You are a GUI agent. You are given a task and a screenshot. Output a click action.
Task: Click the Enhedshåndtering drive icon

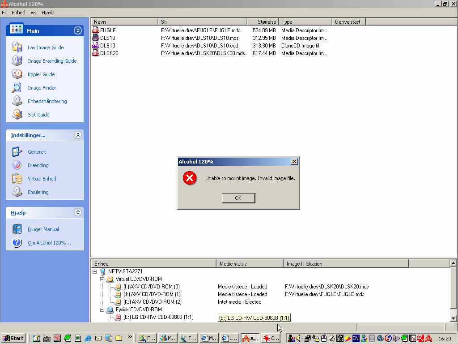17,101
